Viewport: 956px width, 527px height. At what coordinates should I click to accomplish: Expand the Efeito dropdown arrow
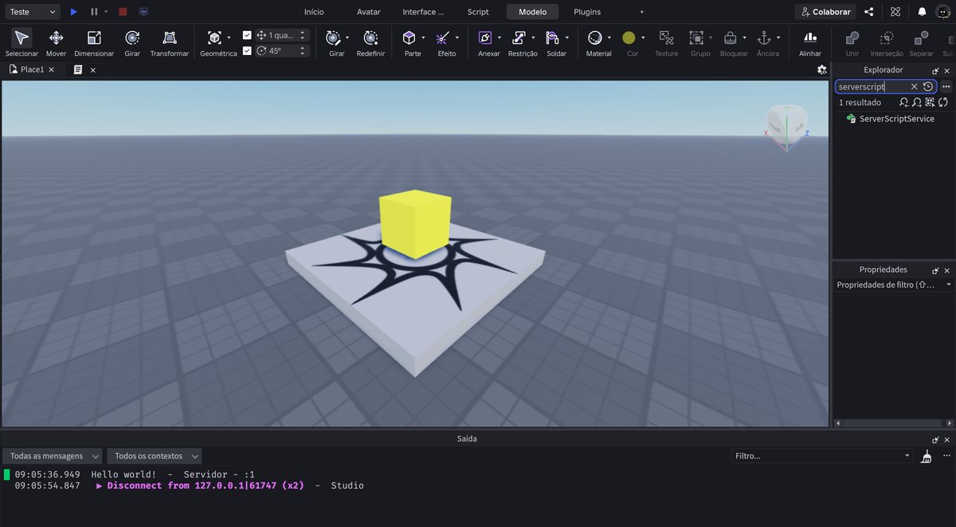[458, 37]
